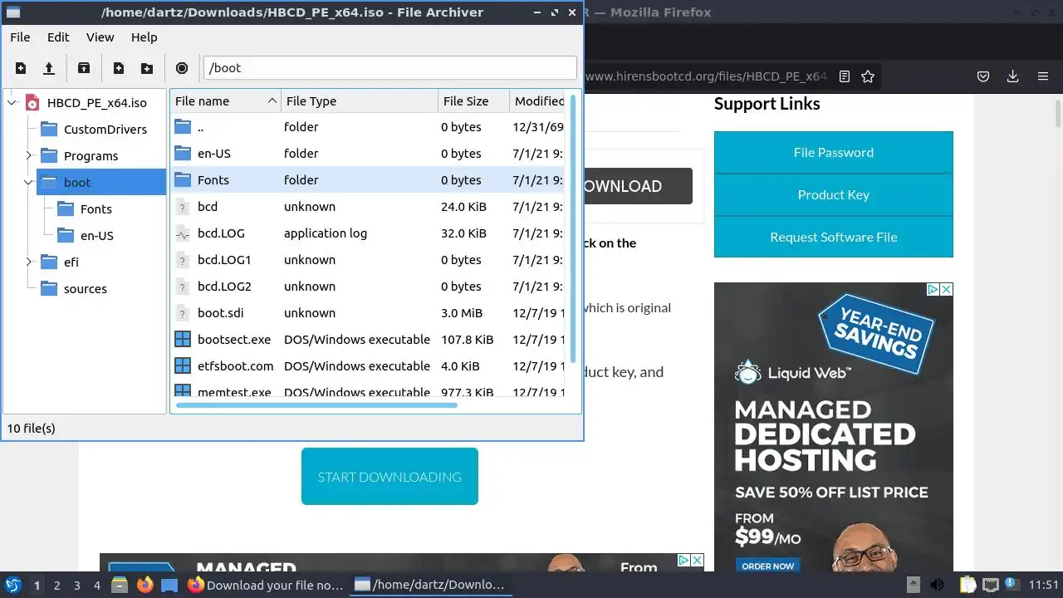The height and width of the screenshot is (598, 1063).
Task: Sort by Modified column header
Action: [x=538, y=100]
